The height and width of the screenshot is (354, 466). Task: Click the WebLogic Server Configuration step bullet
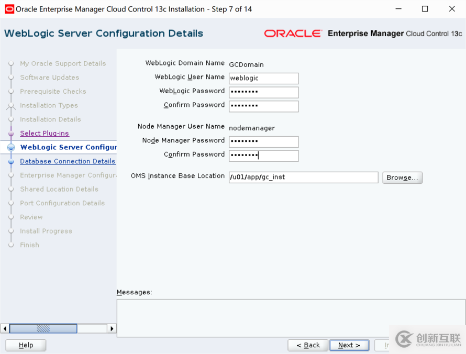coord(11,148)
